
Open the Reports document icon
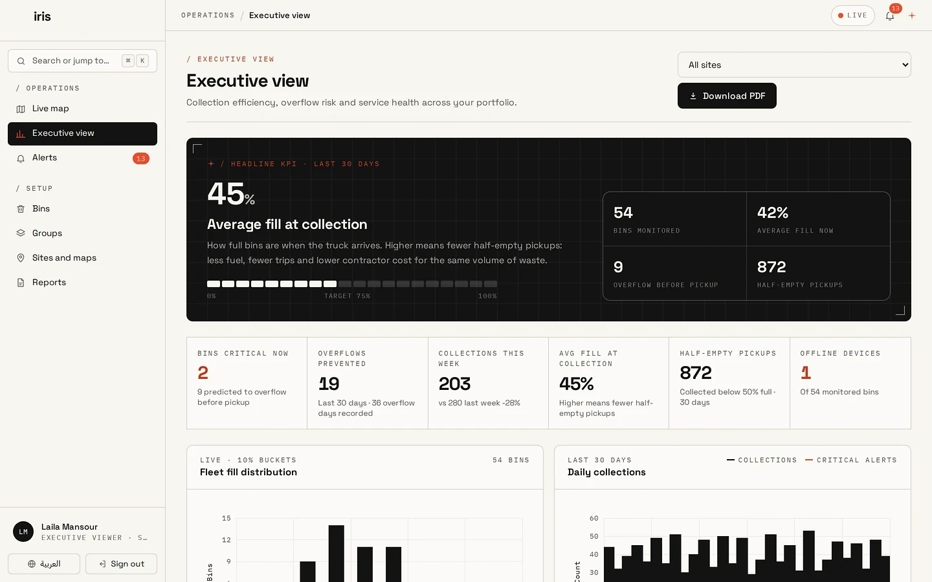[21, 283]
